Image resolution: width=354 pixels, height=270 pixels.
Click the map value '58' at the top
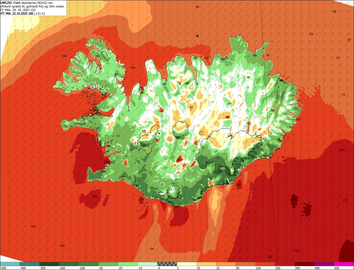point(197,7)
